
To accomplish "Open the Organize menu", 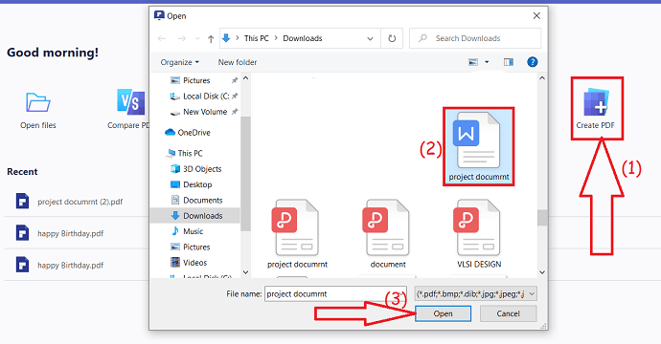I will coord(179,62).
